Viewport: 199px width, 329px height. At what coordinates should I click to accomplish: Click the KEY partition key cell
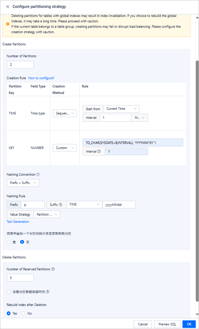[x=12, y=148]
